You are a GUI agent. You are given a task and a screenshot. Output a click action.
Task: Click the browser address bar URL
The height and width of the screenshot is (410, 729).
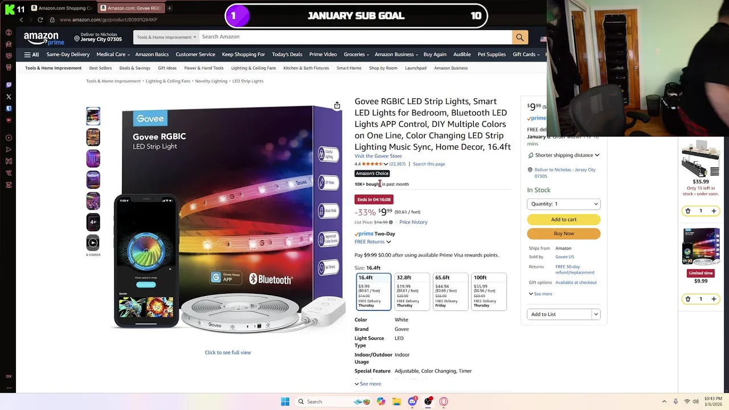click(x=108, y=20)
